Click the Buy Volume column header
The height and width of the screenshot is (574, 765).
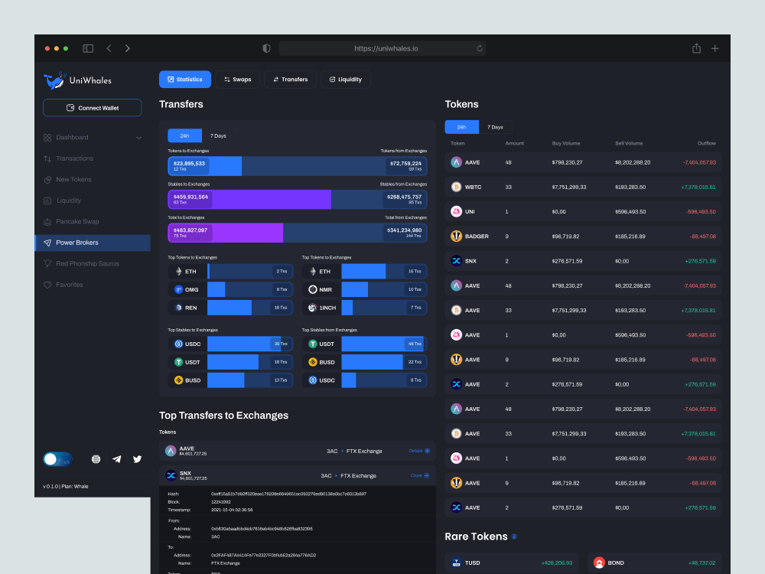click(566, 144)
